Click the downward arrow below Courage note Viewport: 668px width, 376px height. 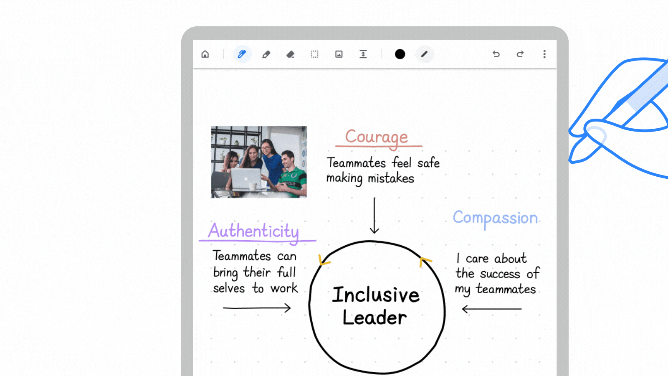point(374,216)
